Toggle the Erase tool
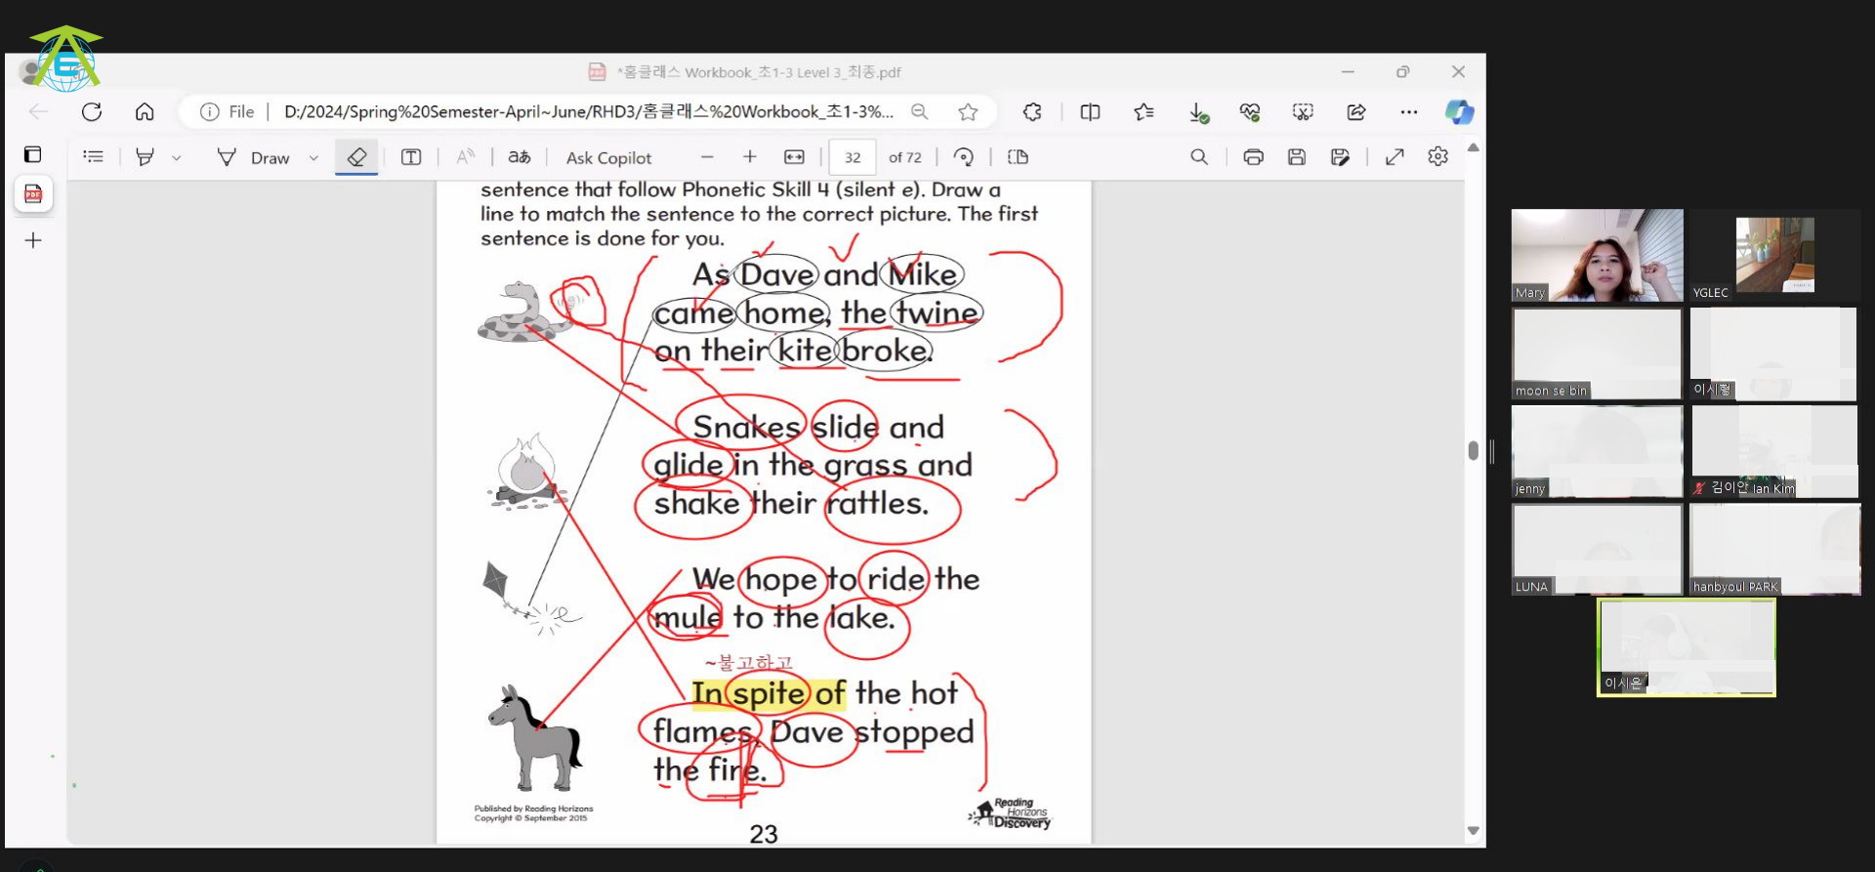The width and height of the screenshot is (1875, 872). click(x=356, y=156)
